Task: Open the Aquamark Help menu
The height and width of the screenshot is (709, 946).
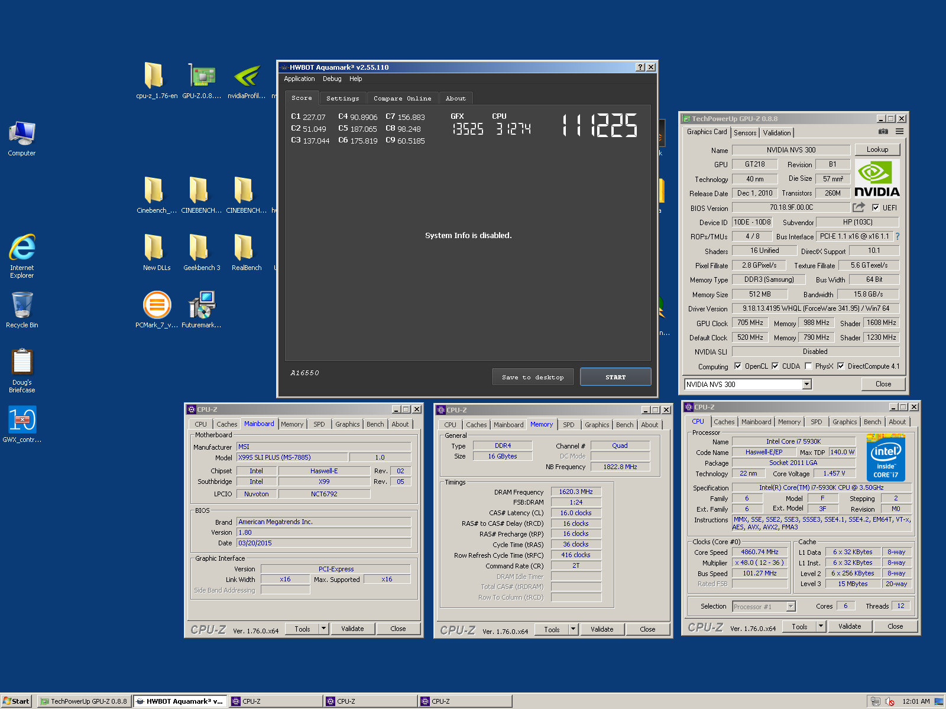Action: (x=355, y=79)
